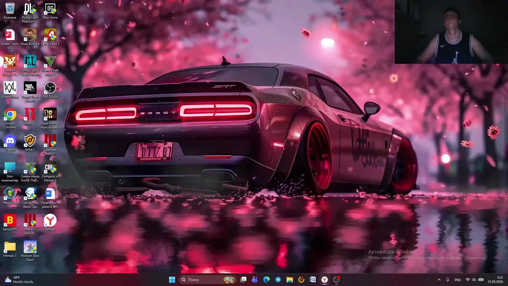Screen dimensions: 508x286
Task: Select the Этот компьютер desktop icon
Action: click(x=10, y=172)
